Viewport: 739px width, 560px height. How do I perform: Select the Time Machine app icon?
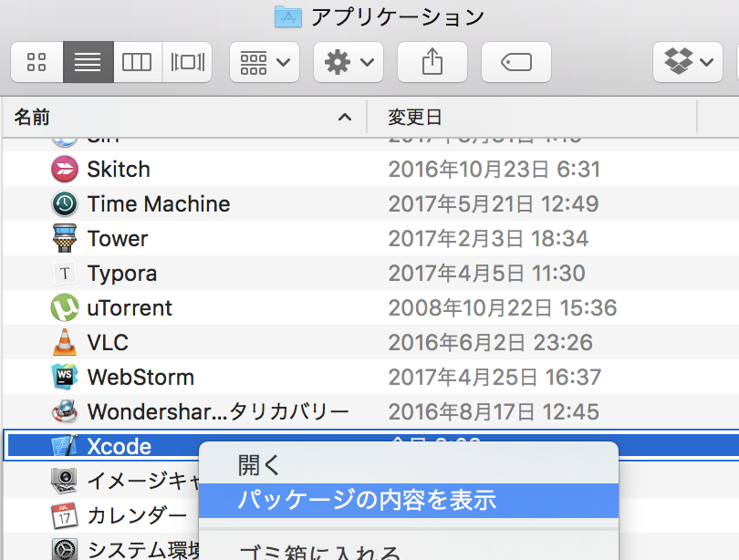pos(65,204)
